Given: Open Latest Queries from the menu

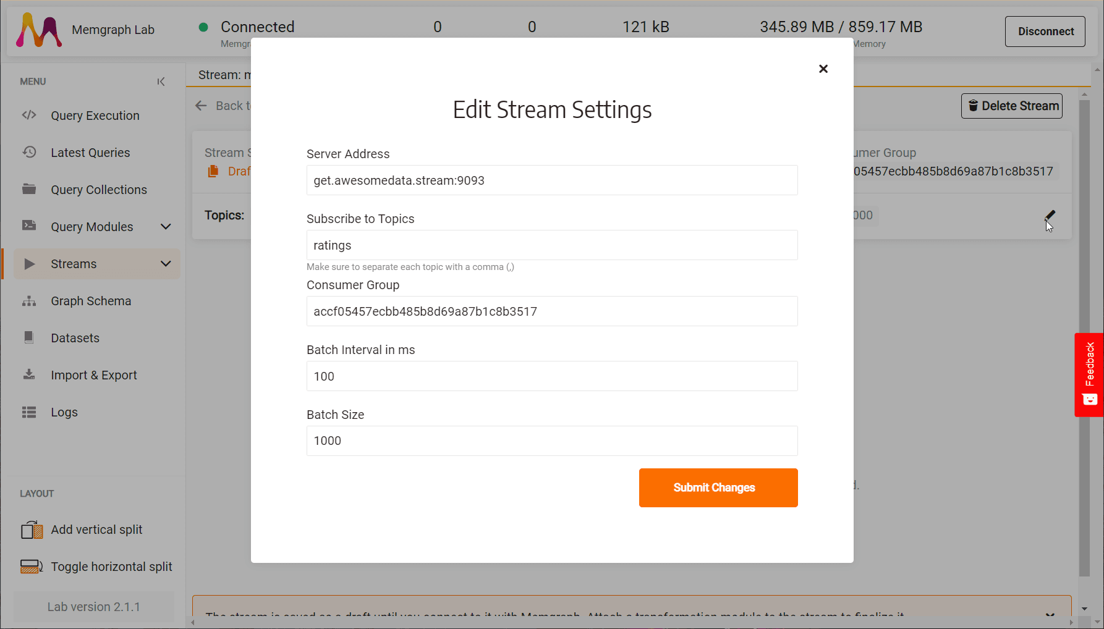Looking at the screenshot, I should click(90, 153).
